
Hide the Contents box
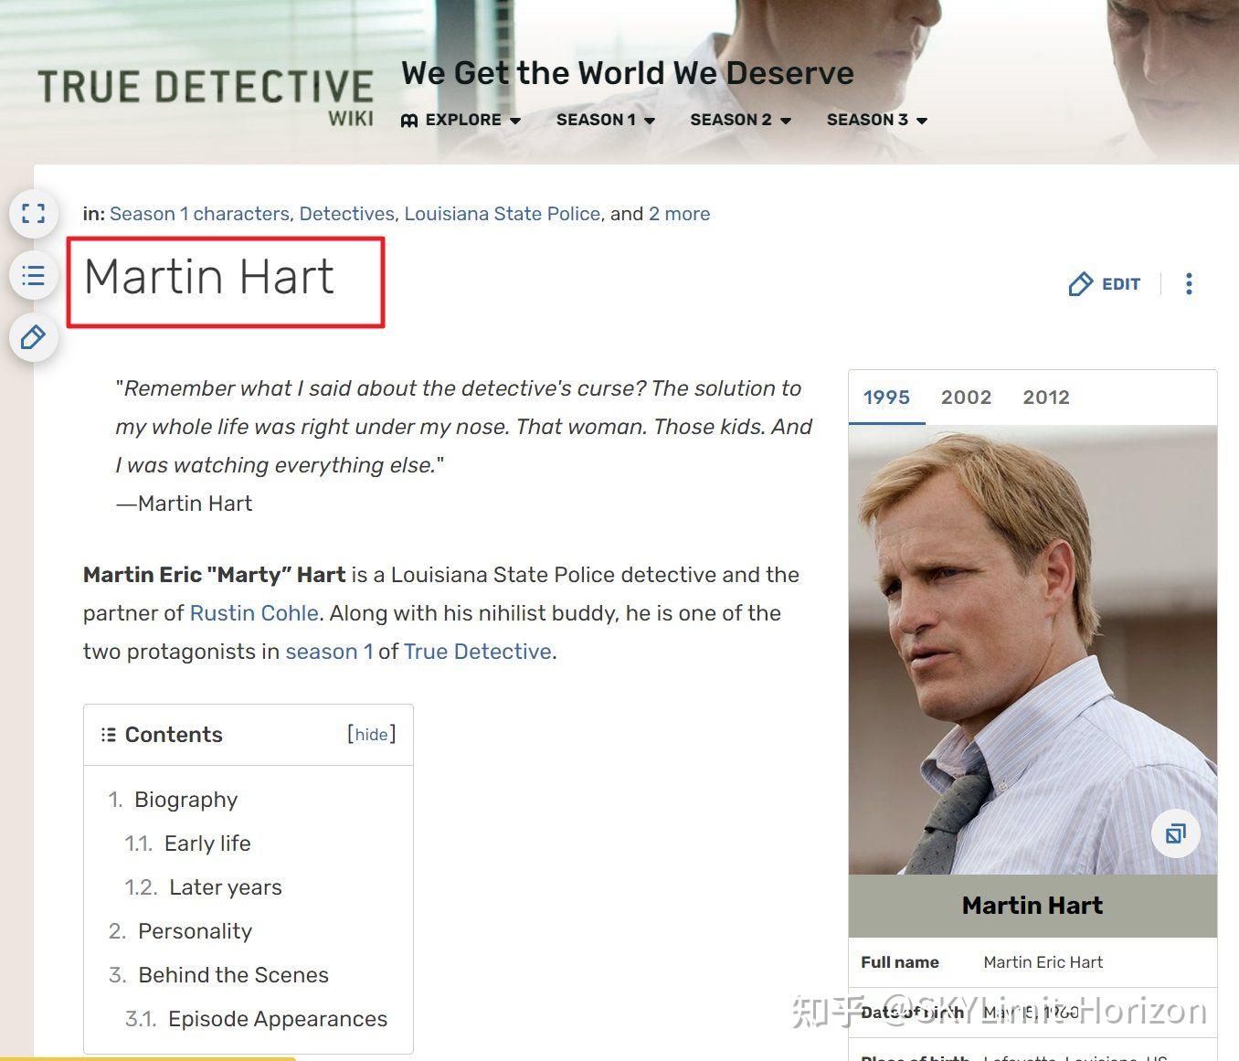371,735
